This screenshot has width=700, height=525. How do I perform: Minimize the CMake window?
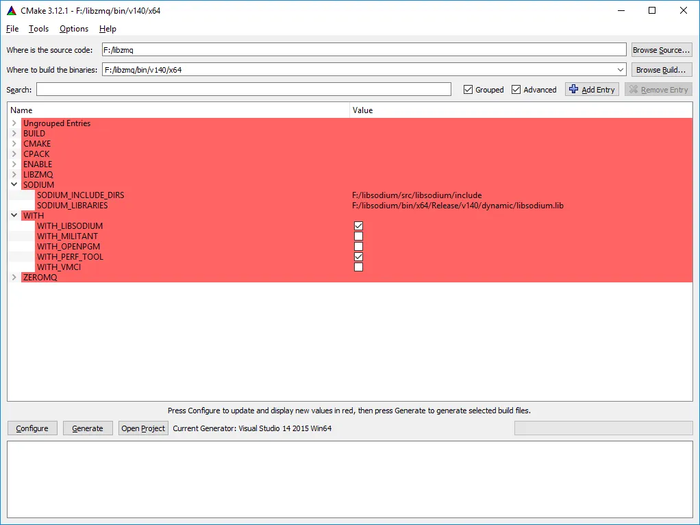[621, 10]
